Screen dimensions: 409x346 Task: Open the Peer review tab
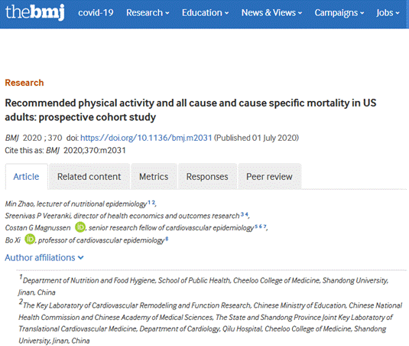(269, 177)
